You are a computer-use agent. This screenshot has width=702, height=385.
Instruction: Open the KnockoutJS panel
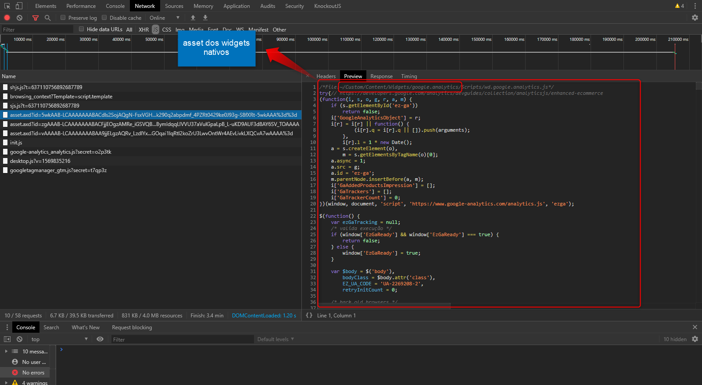pos(327,6)
